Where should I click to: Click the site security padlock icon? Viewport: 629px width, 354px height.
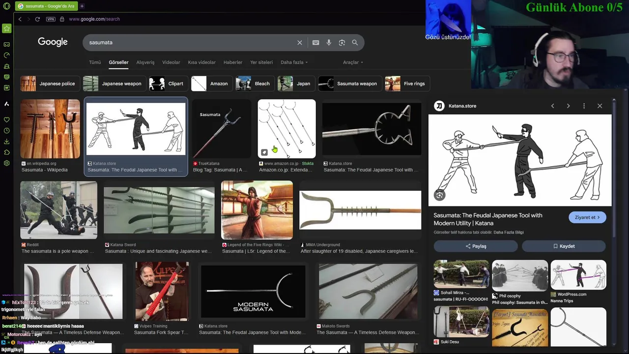pos(62,19)
